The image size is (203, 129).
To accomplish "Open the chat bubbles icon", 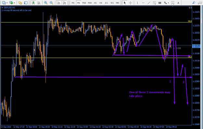I will pos(200,3).
